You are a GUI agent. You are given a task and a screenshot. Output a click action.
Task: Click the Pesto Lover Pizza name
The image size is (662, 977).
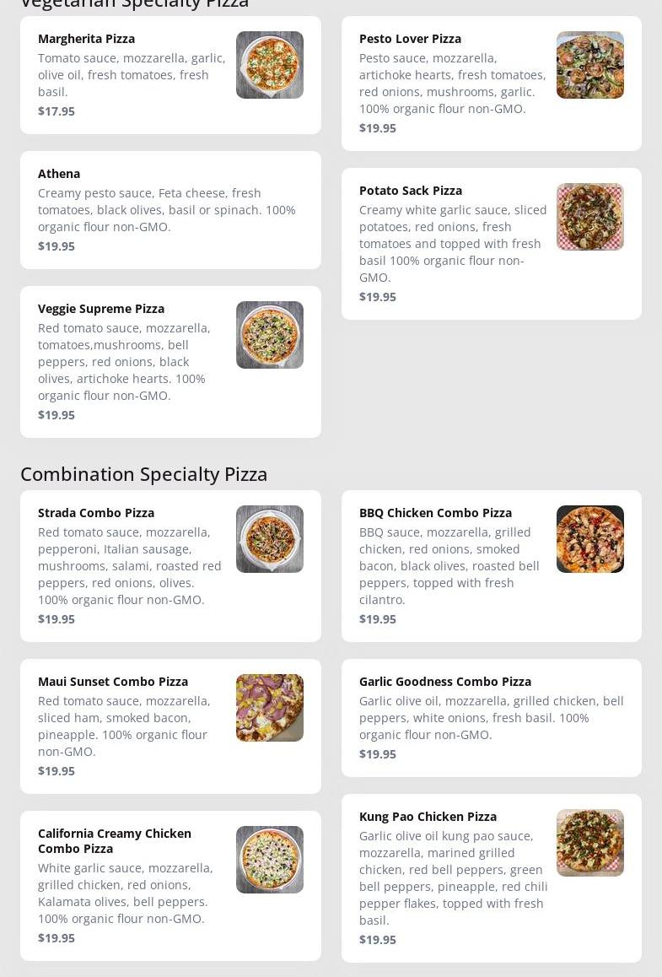[x=410, y=39]
